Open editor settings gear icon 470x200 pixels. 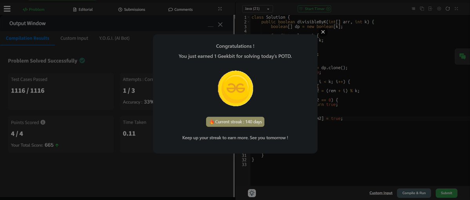(x=439, y=9)
